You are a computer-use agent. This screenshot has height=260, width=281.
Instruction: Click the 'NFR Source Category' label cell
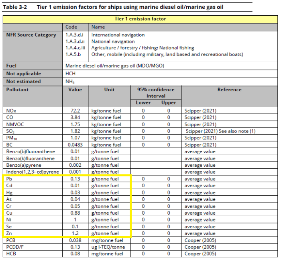(31, 35)
